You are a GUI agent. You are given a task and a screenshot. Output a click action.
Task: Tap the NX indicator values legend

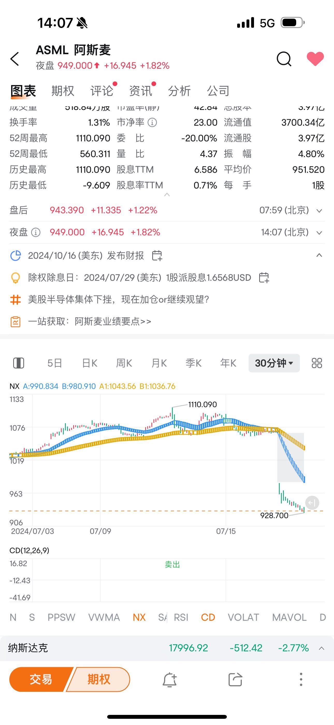(92, 386)
